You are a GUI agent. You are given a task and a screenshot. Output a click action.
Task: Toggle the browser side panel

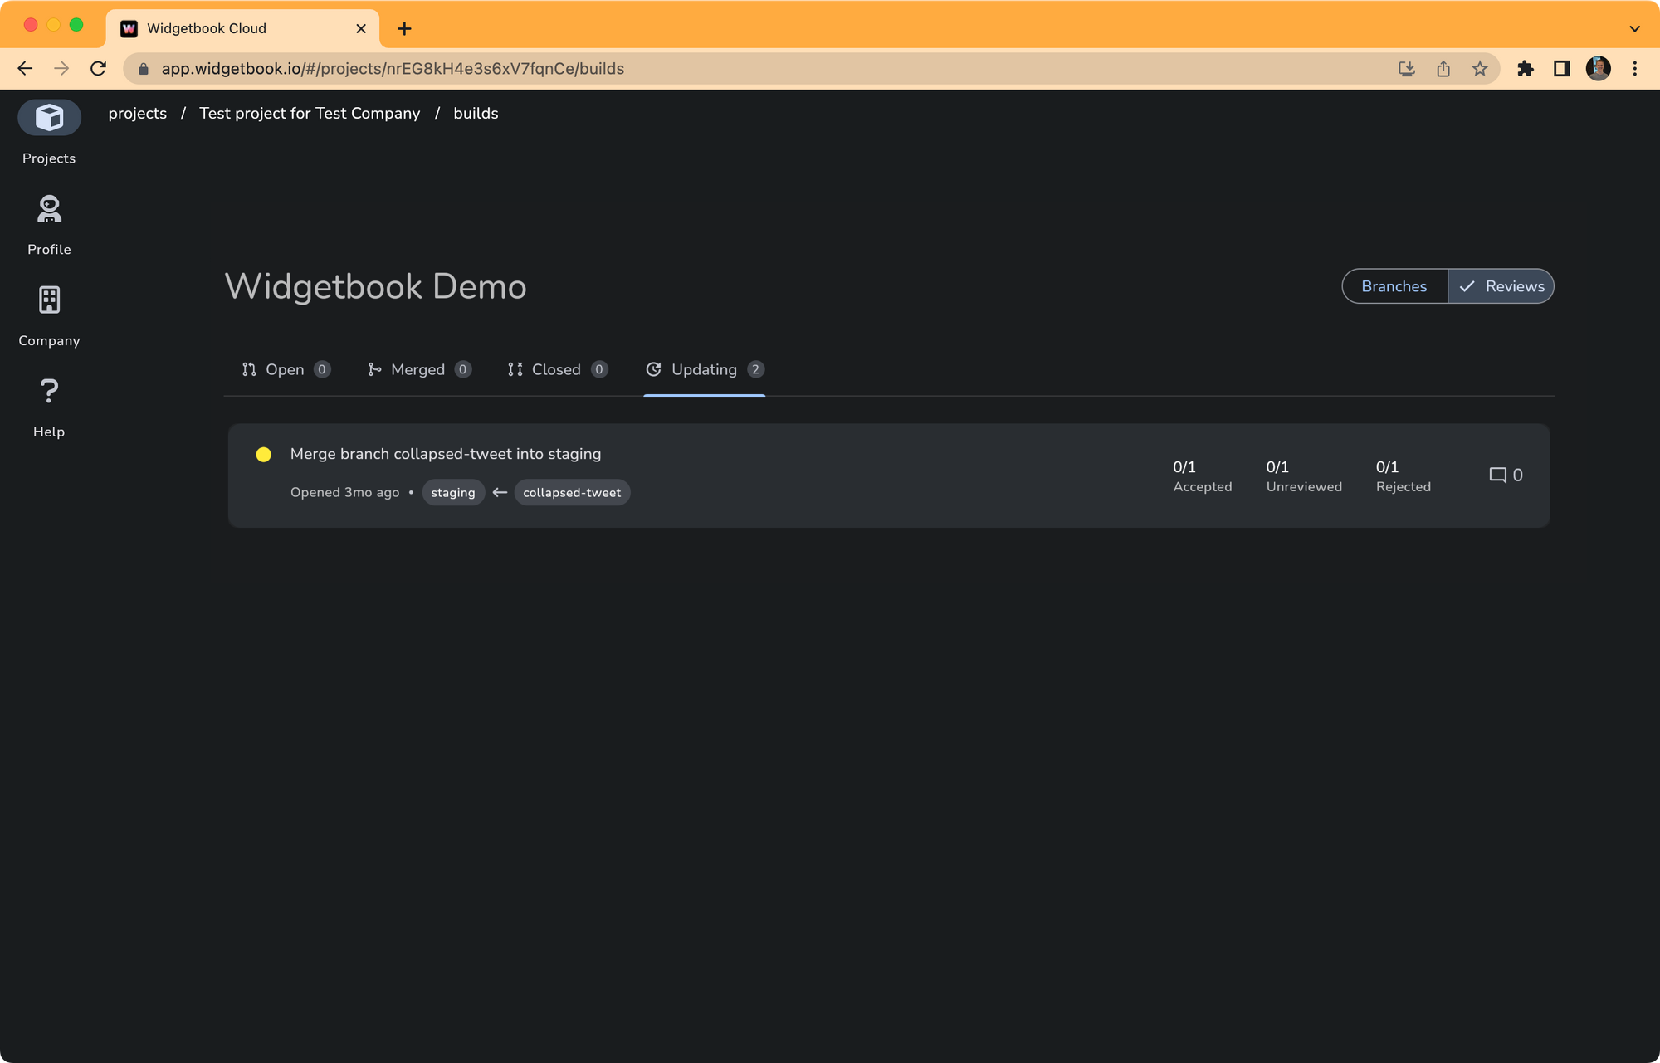[x=1561, y=69]
